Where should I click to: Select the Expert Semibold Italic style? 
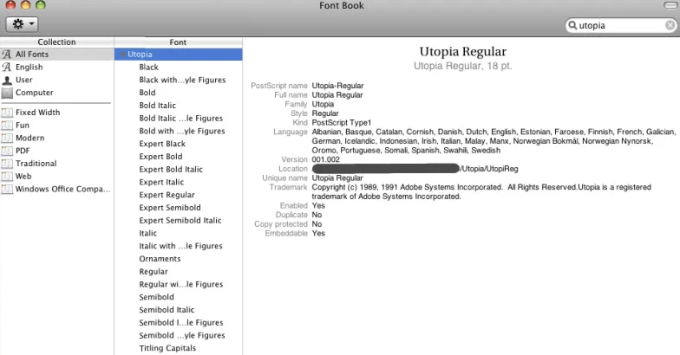180,220
